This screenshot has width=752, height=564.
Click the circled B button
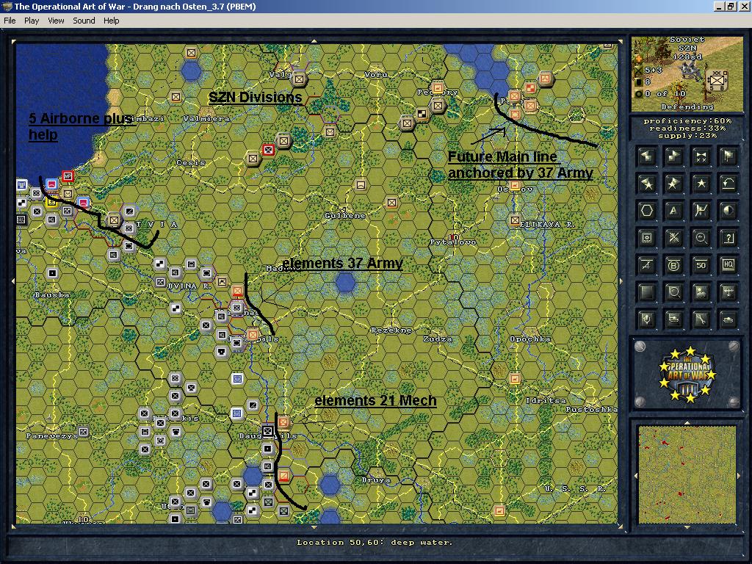(x=674, y=265)
